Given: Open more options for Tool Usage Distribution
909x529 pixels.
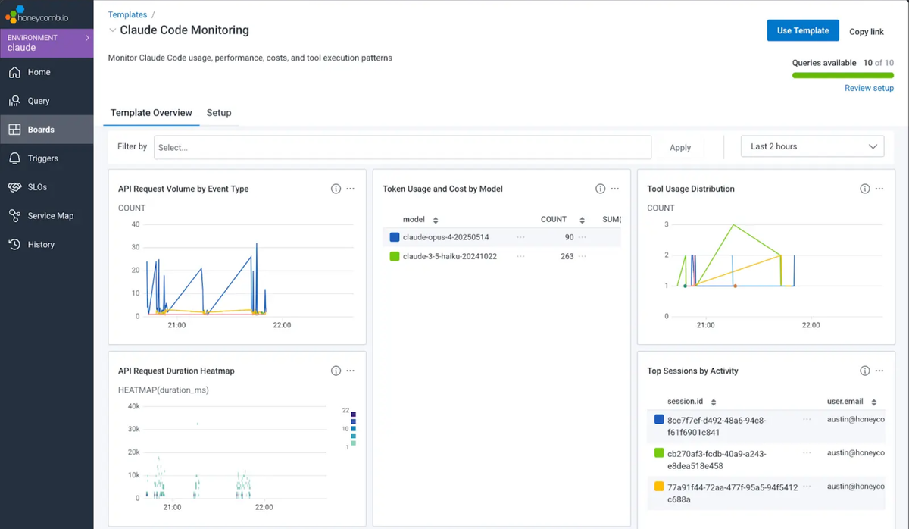Looking at the screenshot, I should (x=879, y=189).
